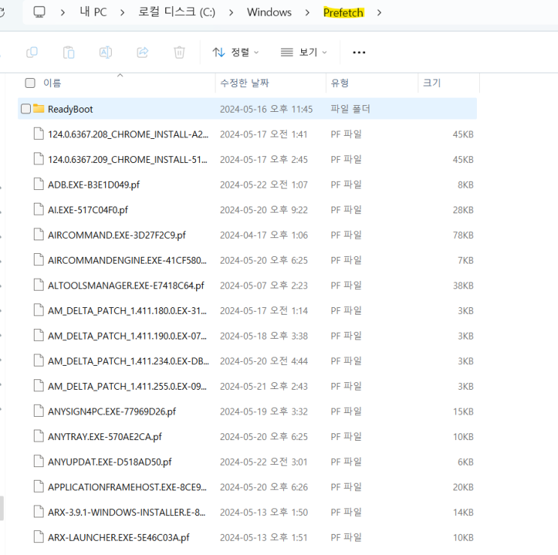Expand chevron after Windows in path
The image size is (558, 555).
pos(307,13)
